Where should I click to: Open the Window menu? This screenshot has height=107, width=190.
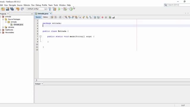(62, 5)
